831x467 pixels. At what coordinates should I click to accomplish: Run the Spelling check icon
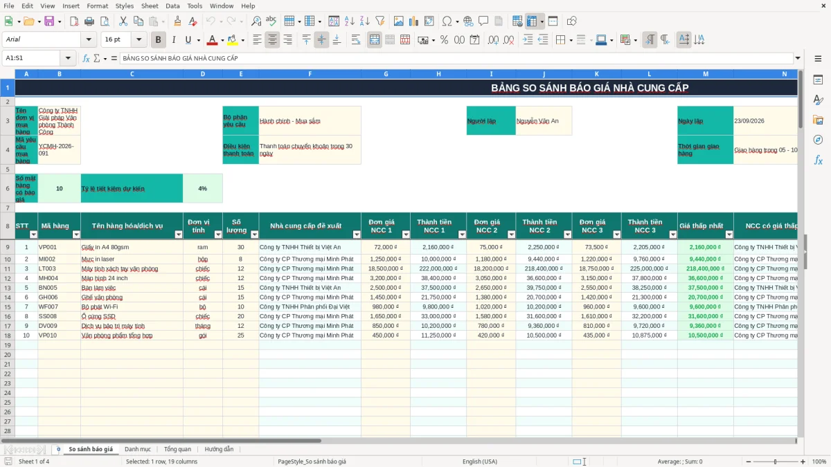[271, 21]
